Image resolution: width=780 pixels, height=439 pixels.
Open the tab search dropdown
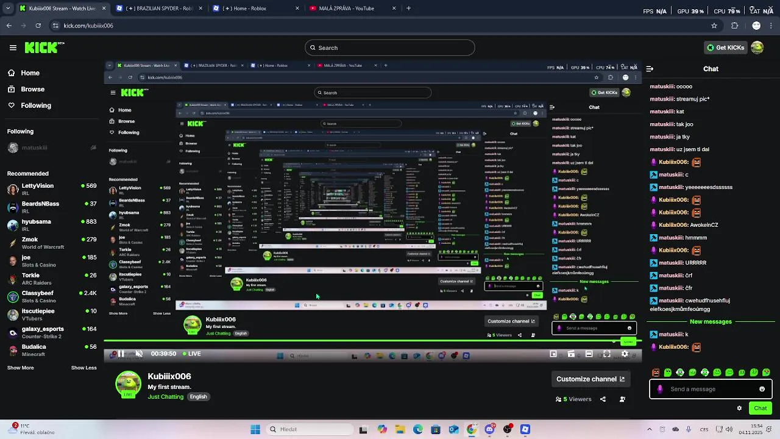tap(9, 9)
